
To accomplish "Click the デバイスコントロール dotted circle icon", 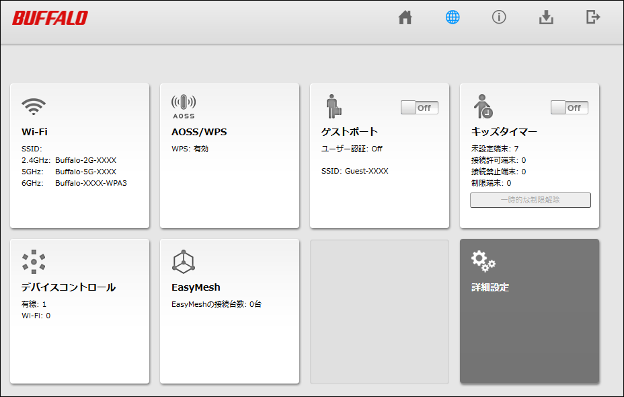I will [x=34, y=261].
